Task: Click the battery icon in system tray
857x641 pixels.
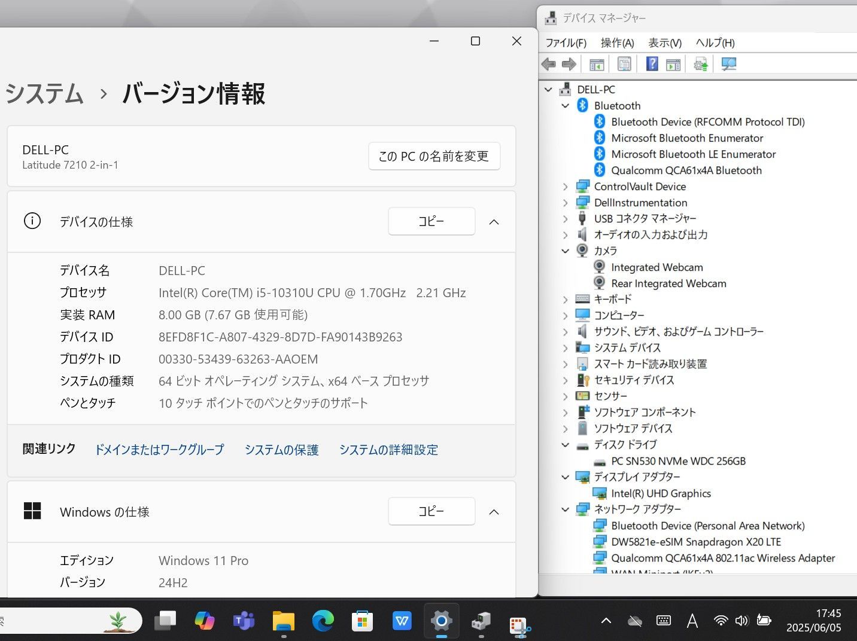Action: 764,621
